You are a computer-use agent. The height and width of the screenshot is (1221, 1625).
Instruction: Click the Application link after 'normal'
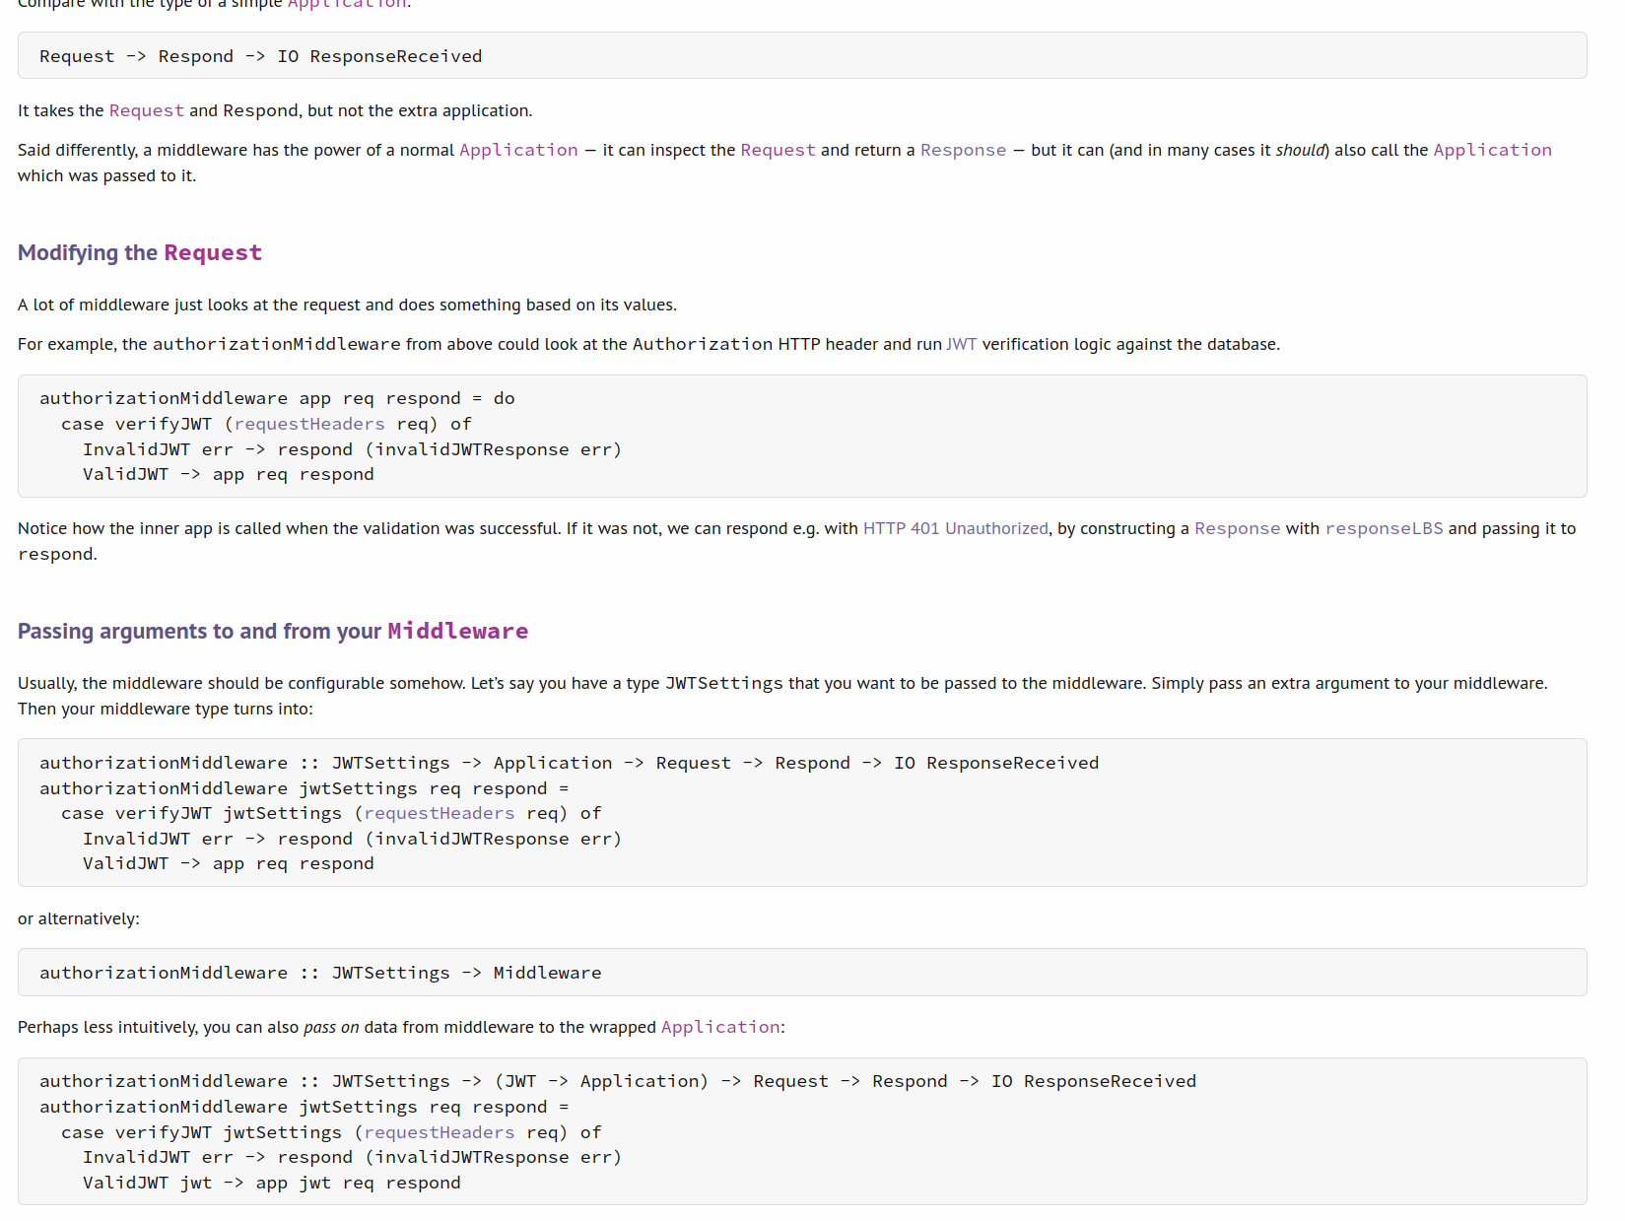pos(518,150)
